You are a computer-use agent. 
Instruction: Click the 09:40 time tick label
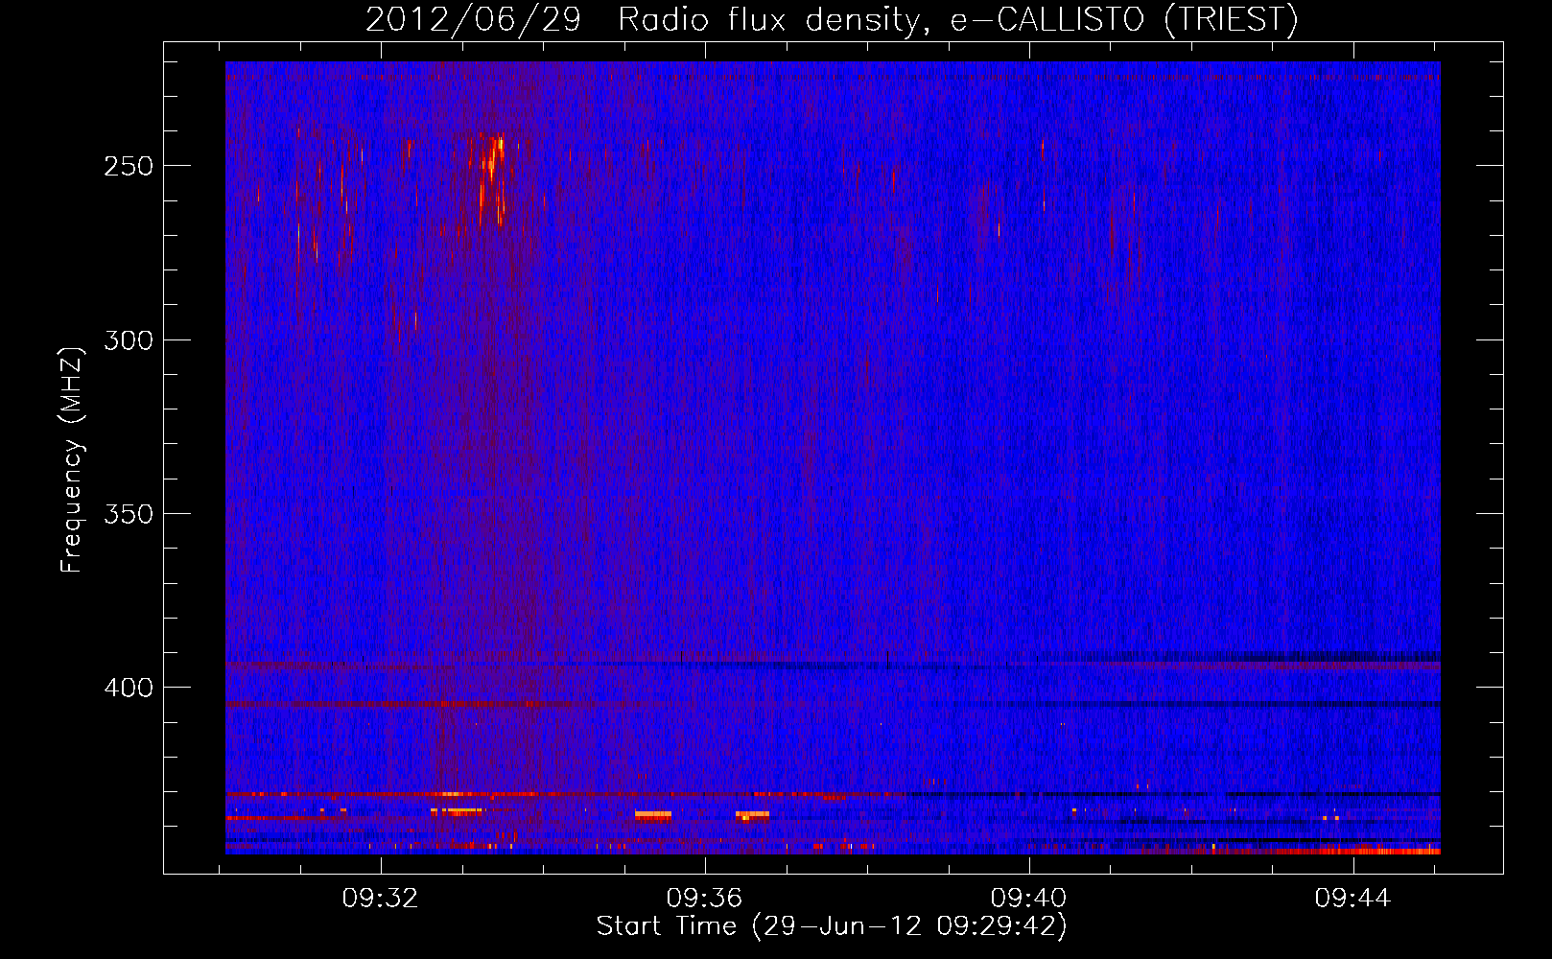pos(1029,898)
